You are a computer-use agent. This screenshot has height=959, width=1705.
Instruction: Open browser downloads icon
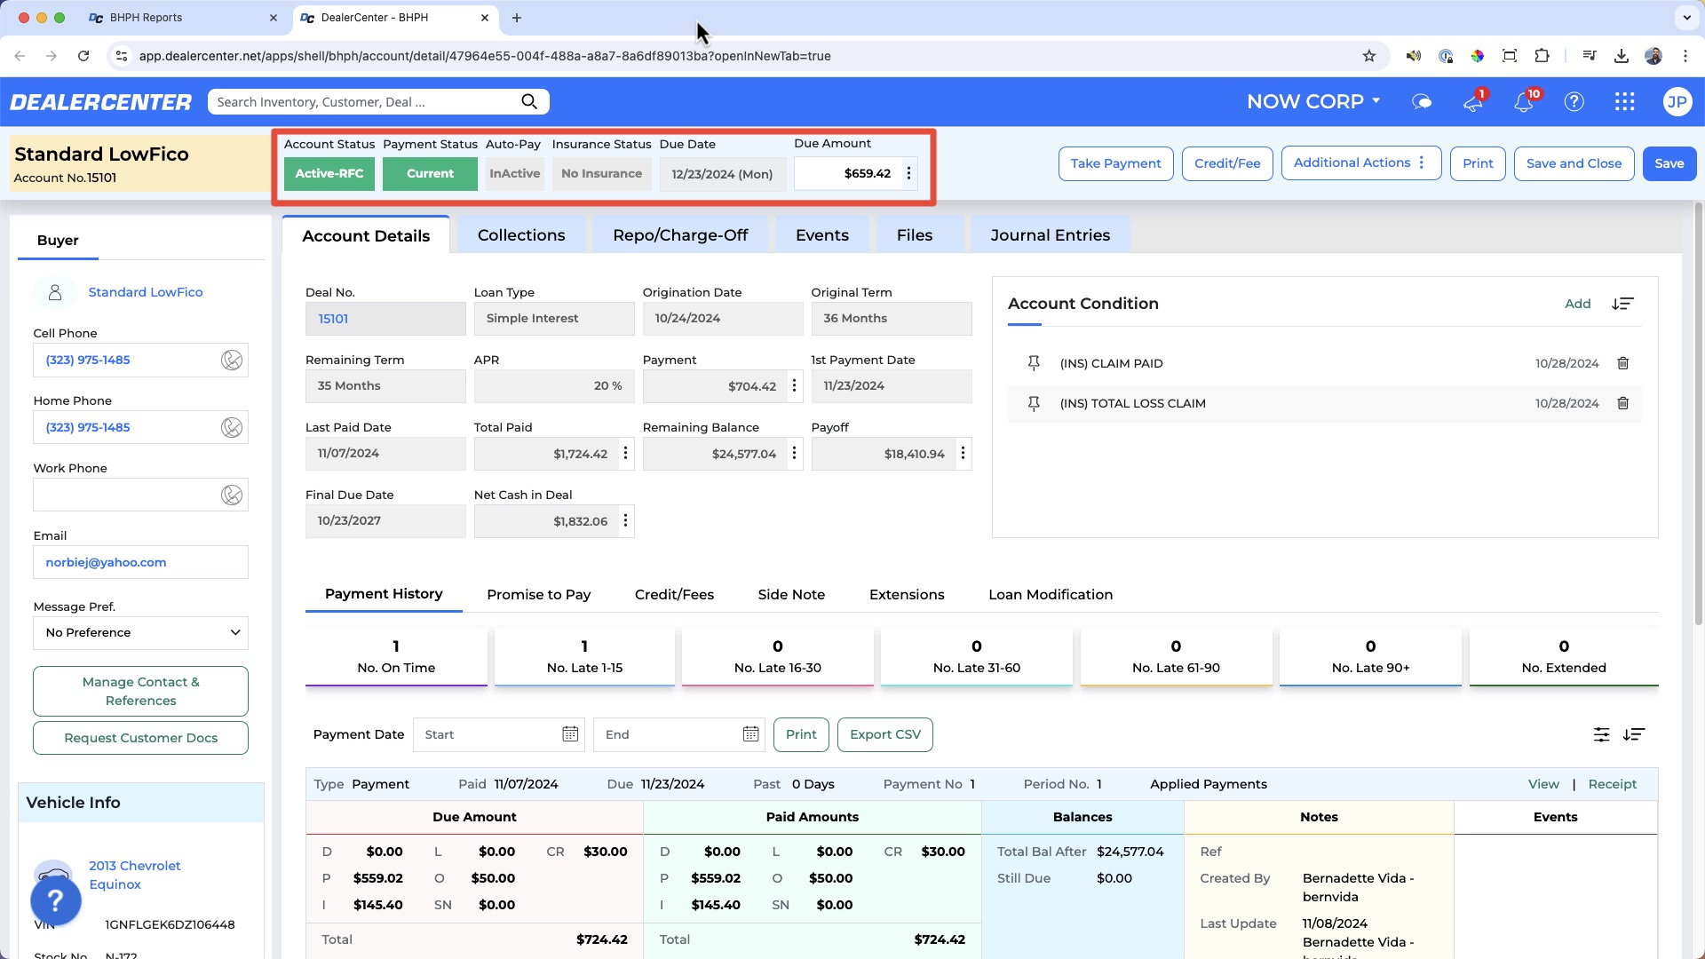[x=1622, y=56]
